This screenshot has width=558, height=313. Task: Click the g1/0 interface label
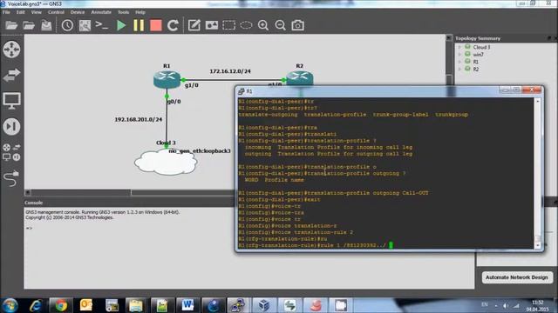pos(192,85)
